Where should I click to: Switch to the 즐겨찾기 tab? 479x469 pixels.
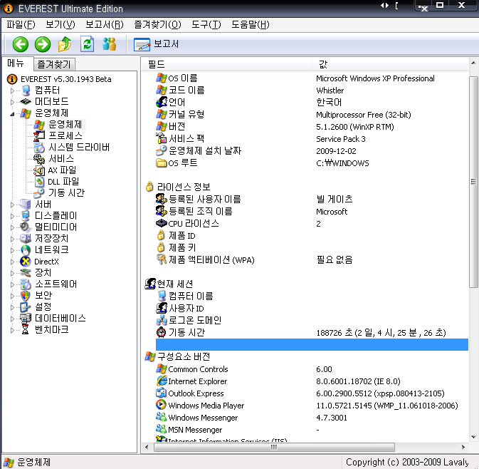pyautogui.click(x=54, y=64)
